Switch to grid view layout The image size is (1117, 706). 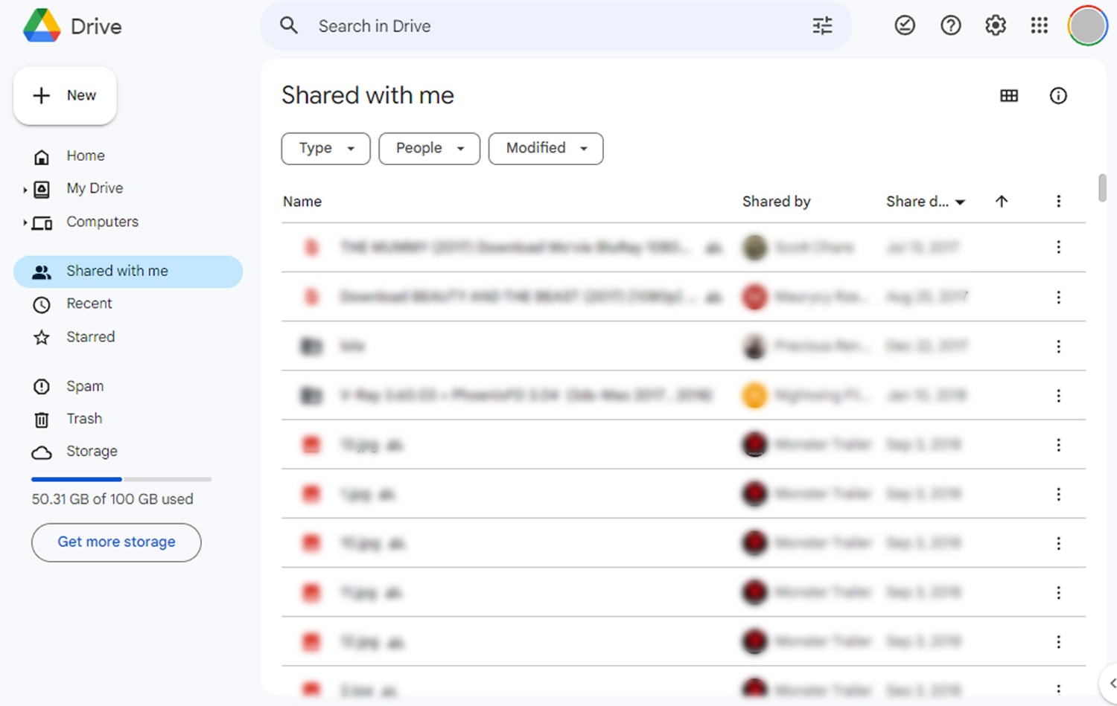(1009, 95)
